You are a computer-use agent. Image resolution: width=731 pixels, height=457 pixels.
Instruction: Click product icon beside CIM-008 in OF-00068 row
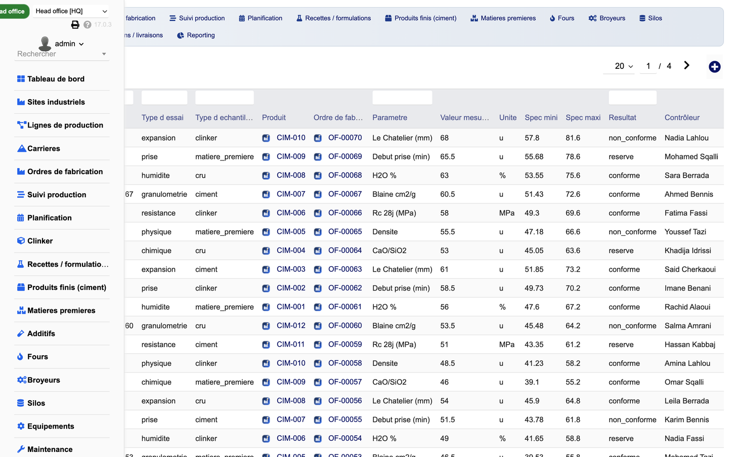pos(266,176)
